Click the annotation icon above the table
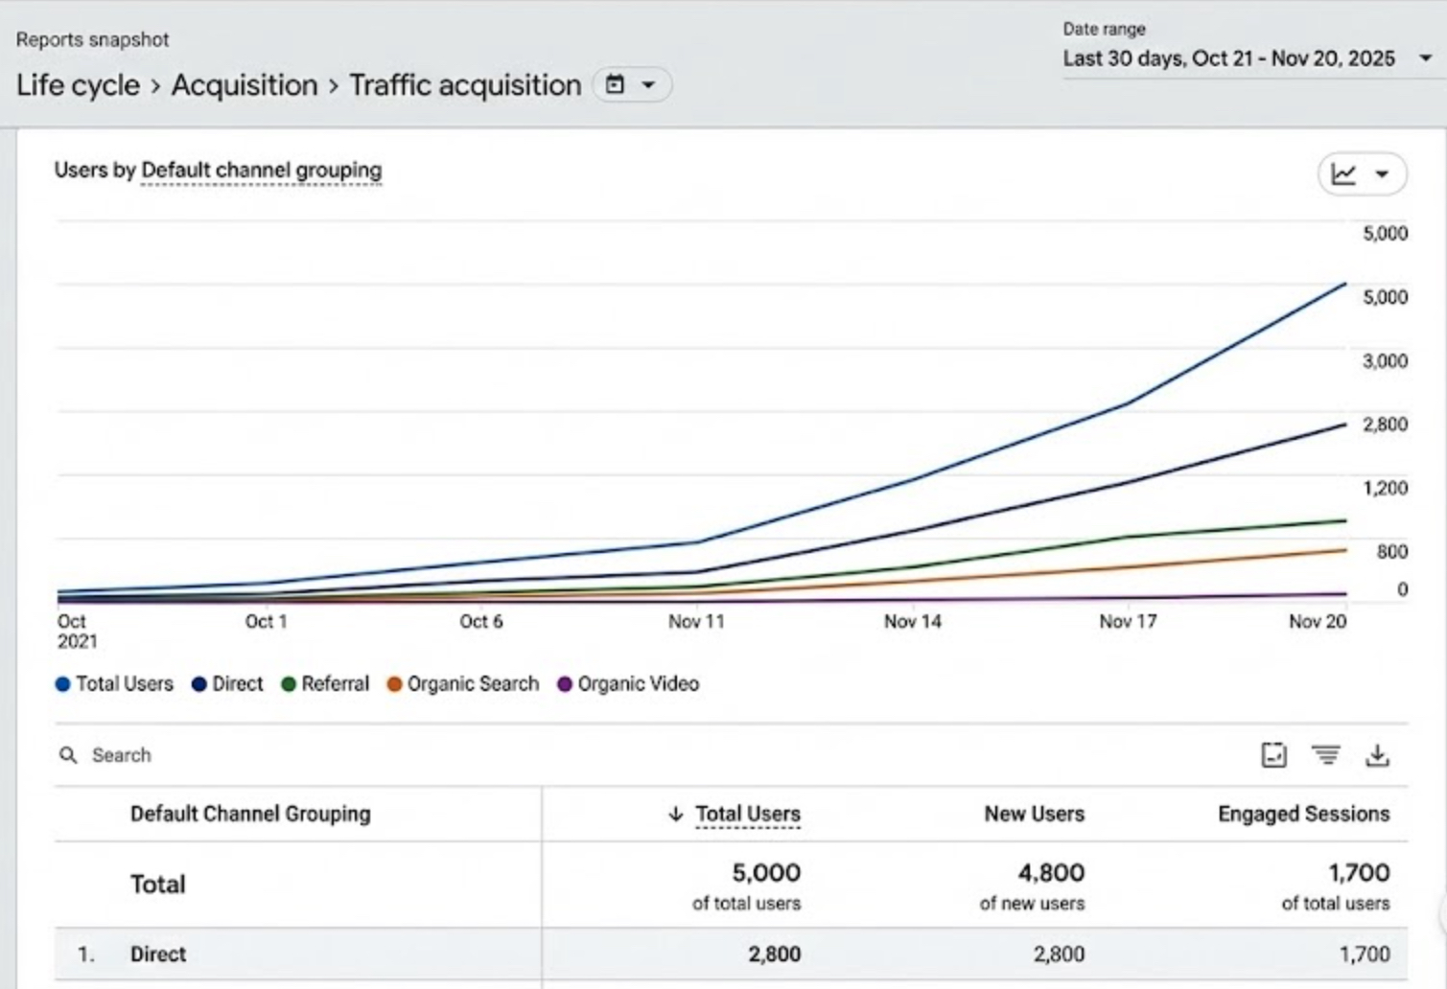Viewport: 1447px width, 989px height. coord(1273,755)
